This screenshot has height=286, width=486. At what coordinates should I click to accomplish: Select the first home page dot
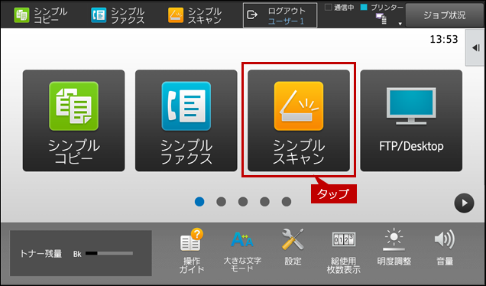point(199,202)
